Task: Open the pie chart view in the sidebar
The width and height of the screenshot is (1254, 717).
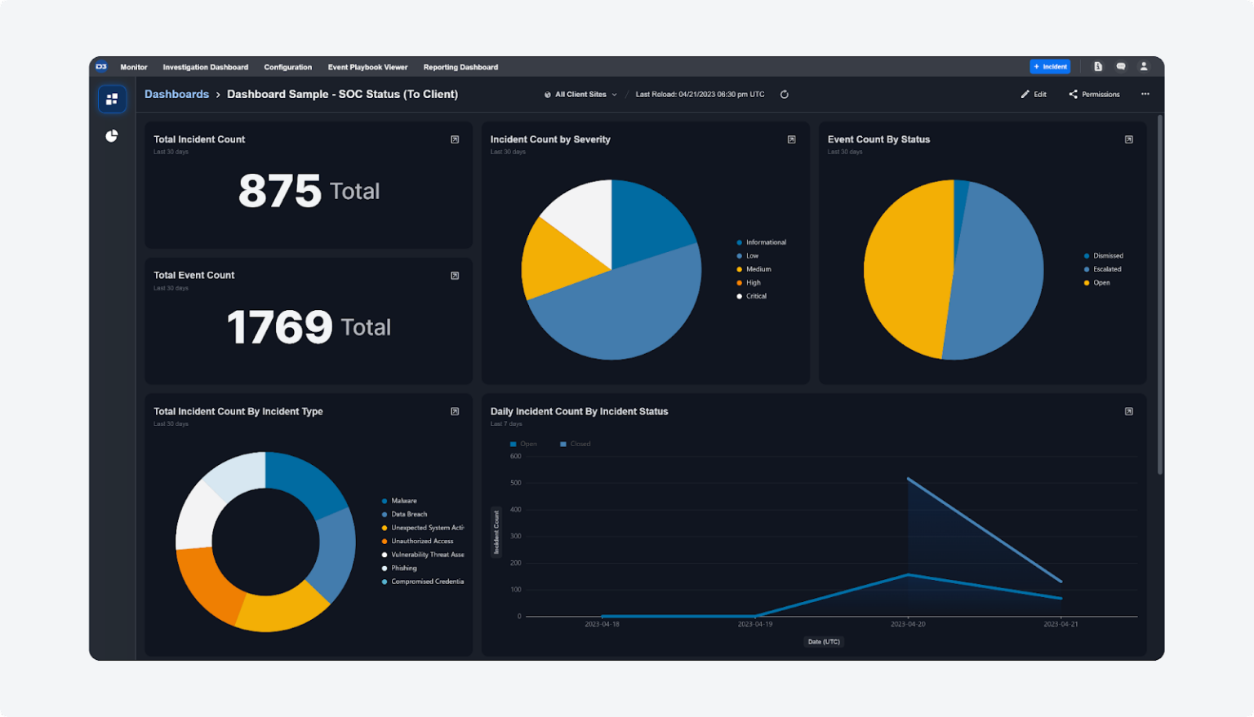Action: (x=111, y=136)
